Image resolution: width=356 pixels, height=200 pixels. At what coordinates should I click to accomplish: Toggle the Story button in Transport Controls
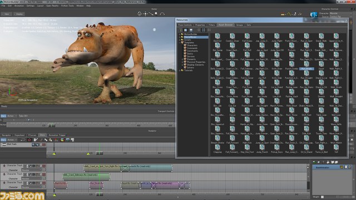tap(3, 116)
